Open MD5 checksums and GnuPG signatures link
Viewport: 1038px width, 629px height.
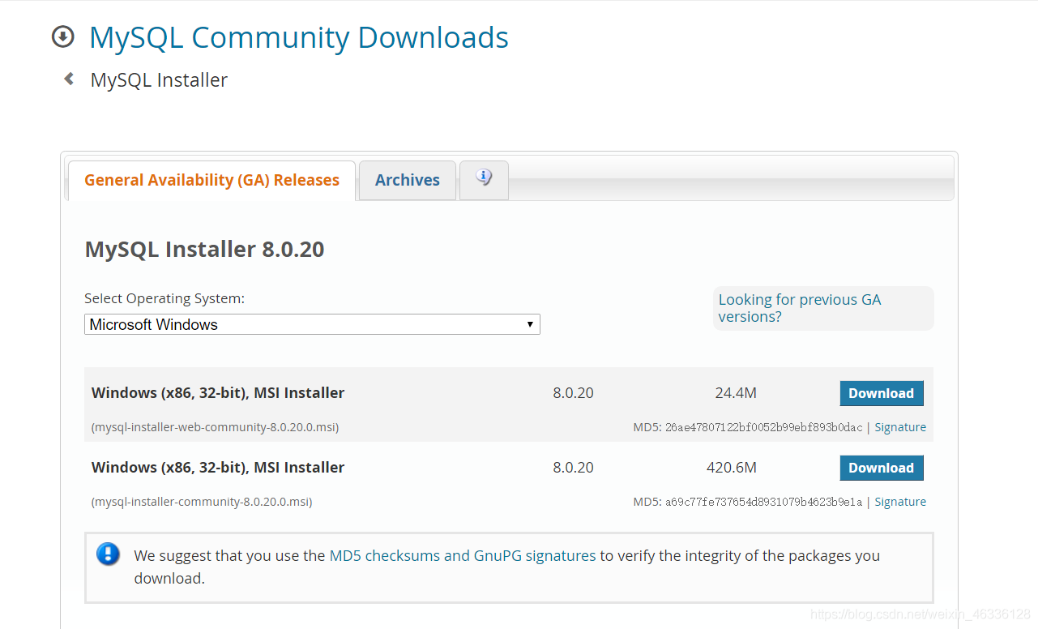click(x=463, y=556)
